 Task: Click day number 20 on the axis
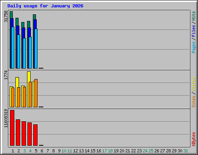122,151
